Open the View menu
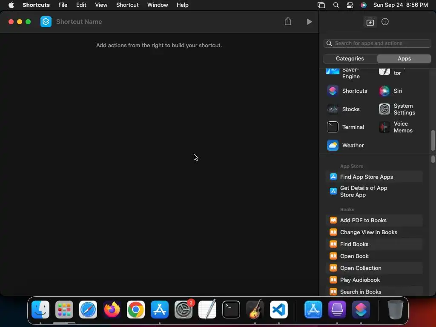This screenshot has width=436, height=327. [101, 5]
